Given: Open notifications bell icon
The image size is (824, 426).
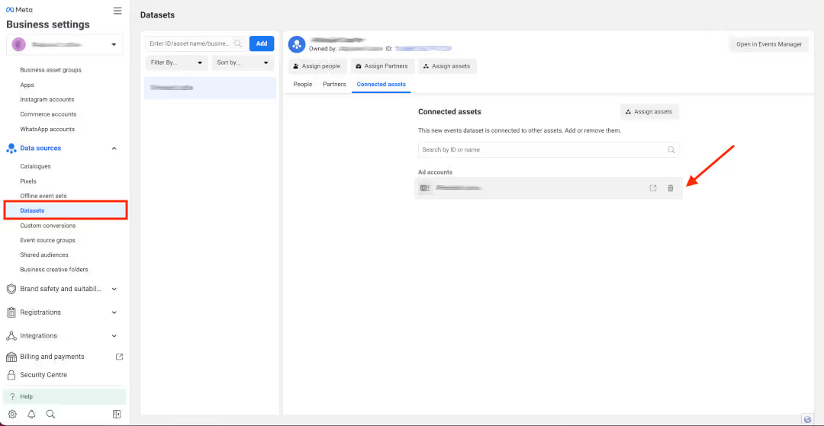Looking at the screenshot, I should pyautogui.click(x=31, y=414).
